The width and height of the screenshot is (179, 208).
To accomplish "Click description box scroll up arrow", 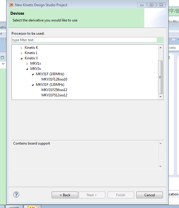I will click(160, 143).
